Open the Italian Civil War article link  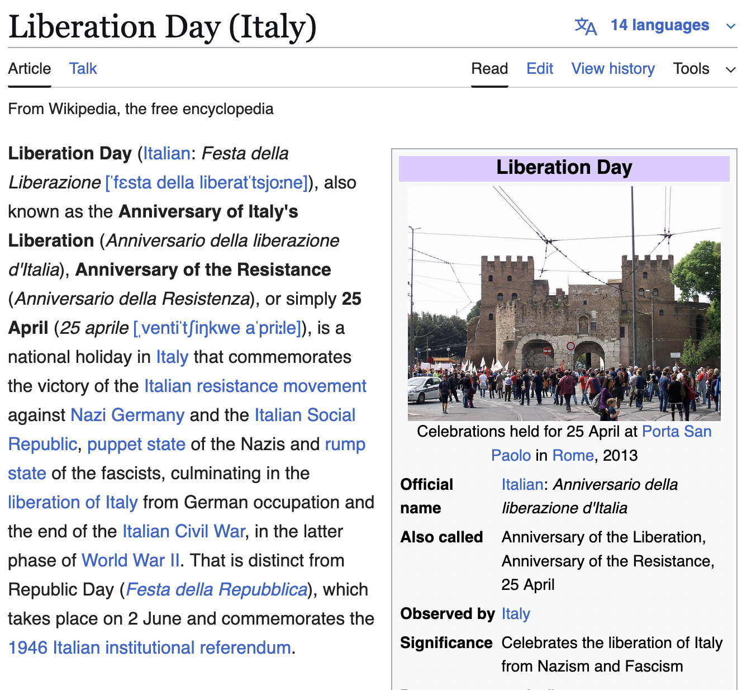tap(183, 531)
